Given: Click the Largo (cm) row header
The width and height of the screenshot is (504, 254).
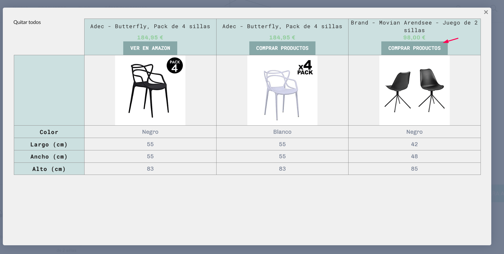Looking at the screenshot, I should [x=49, y=144].
